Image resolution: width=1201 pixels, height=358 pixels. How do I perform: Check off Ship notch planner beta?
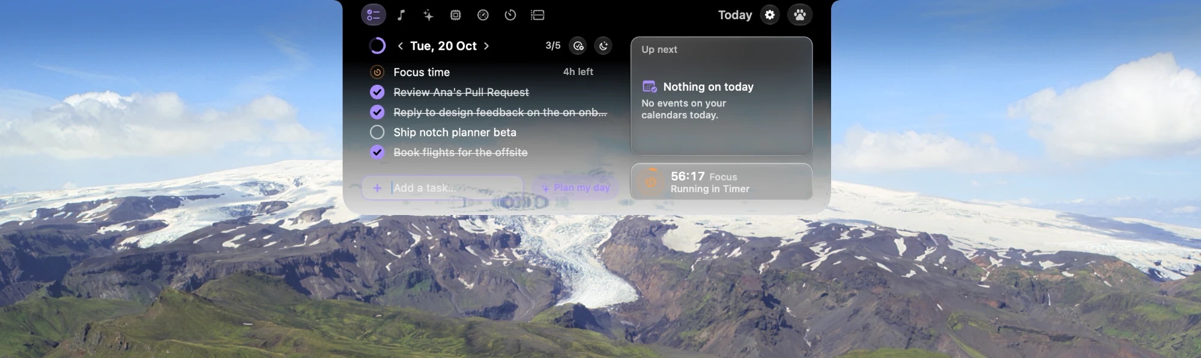tap(377, 132)
